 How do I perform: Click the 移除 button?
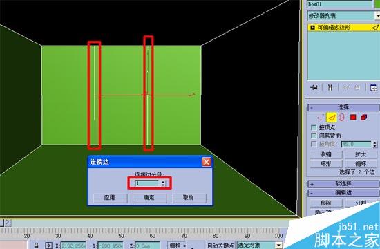click(x=326, y=203)
